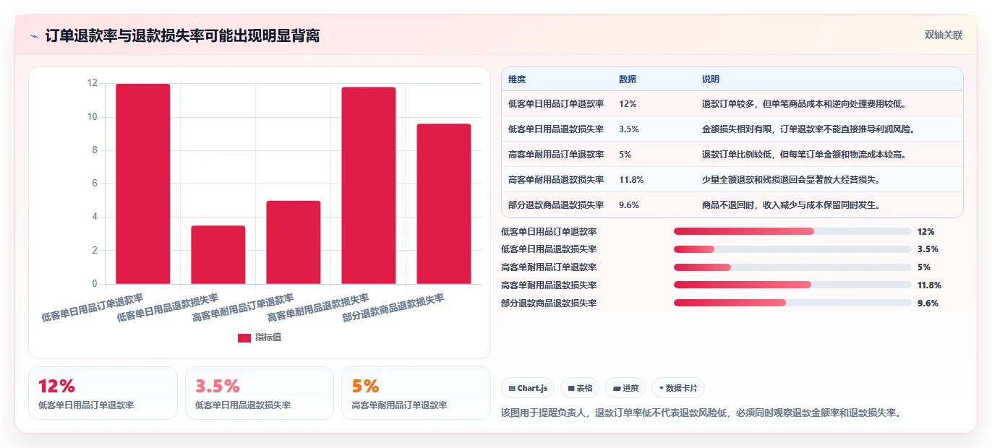Click the y-axis label 12
992x448 pixels.
(92, 83)
